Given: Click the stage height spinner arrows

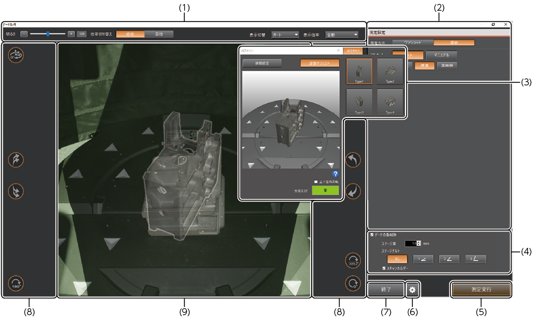Looking at the screenshot, I should point(419,243).
